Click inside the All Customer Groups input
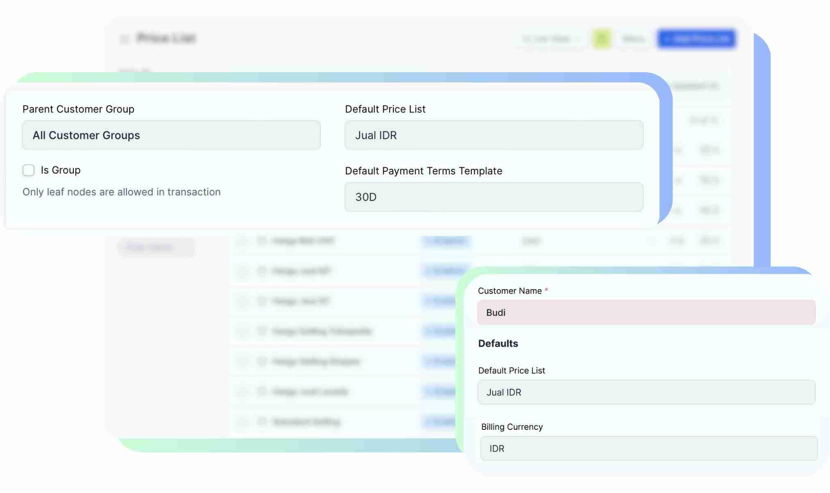 [x=171, y=135]
